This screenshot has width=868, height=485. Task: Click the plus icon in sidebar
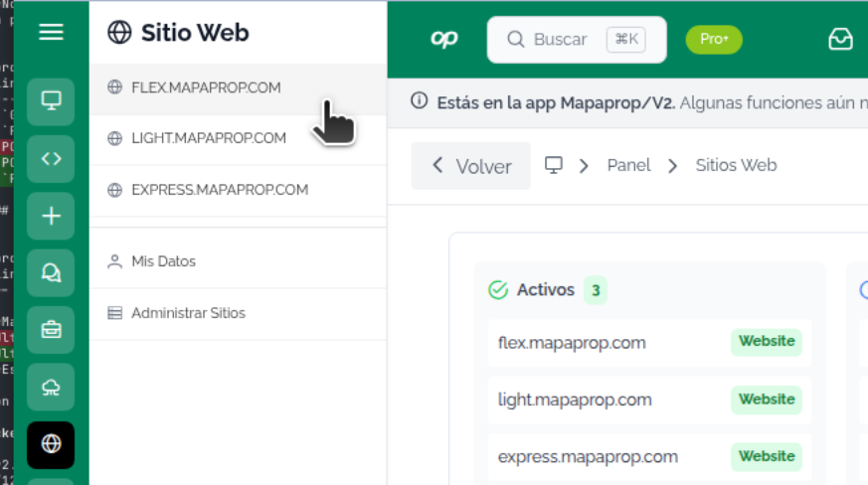coord(51,216)
